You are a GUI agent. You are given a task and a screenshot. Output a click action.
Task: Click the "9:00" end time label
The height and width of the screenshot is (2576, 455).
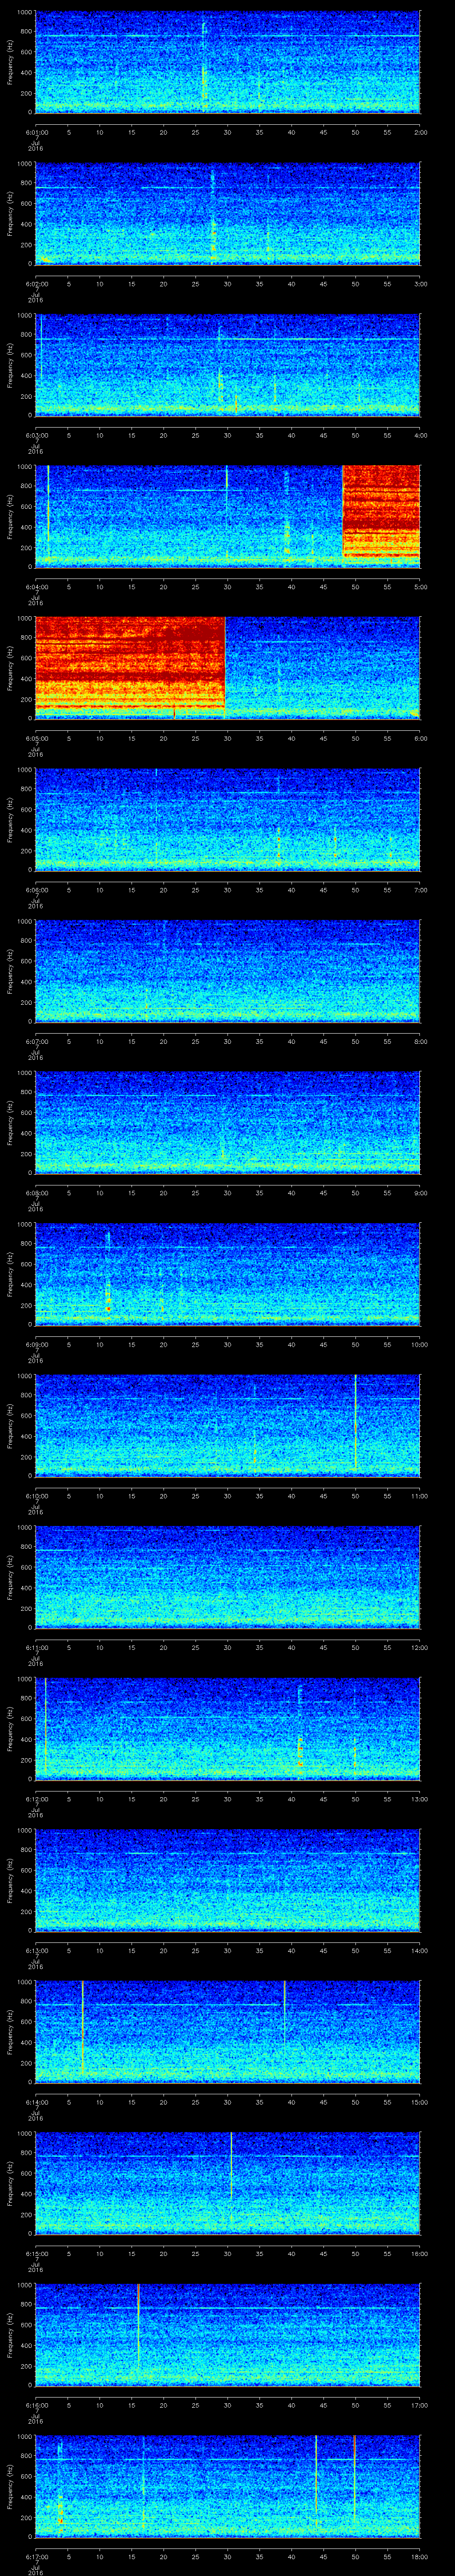click(x=420, y=1193)
